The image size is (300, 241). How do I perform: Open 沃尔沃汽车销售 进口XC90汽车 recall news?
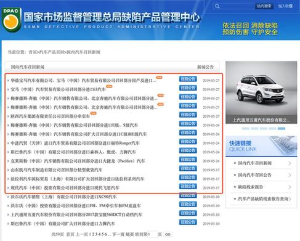(63, 197)
